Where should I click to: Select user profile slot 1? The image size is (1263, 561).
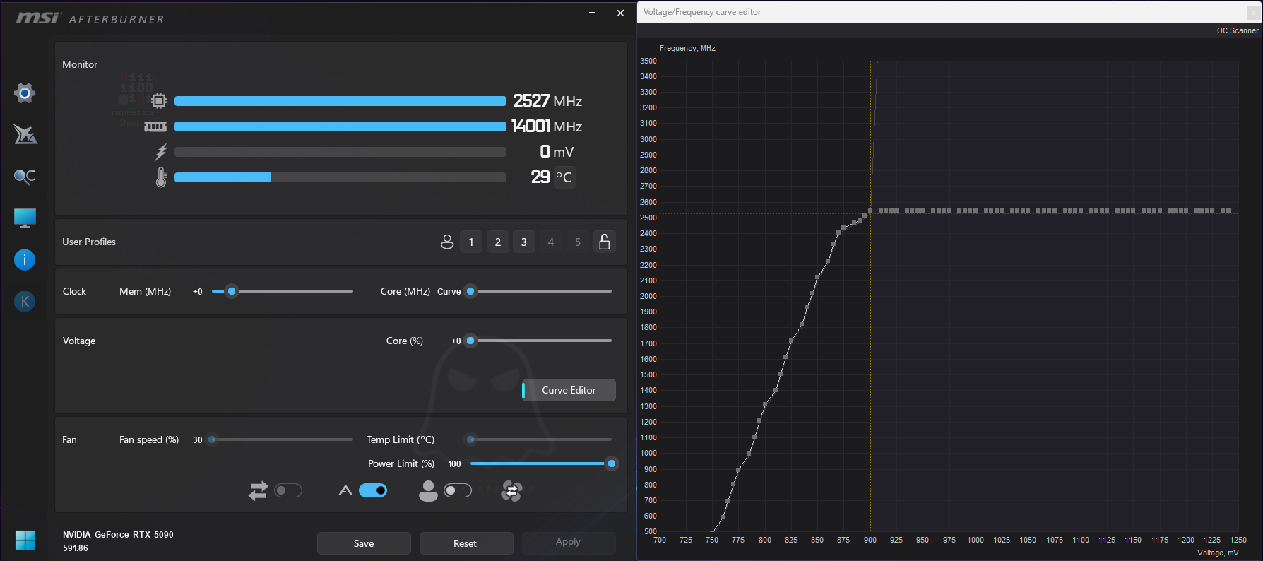(471, 242)
